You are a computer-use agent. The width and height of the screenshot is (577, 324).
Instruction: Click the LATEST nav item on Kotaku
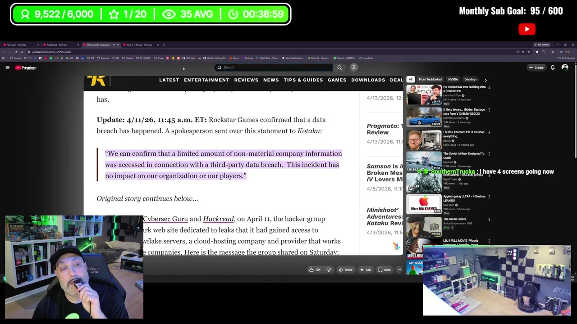tap(169, 80)
